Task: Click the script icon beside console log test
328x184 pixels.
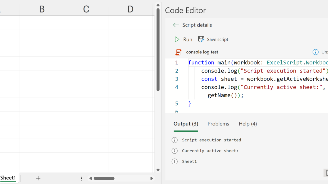Action: pyautogui.click(x=178, y=52)
